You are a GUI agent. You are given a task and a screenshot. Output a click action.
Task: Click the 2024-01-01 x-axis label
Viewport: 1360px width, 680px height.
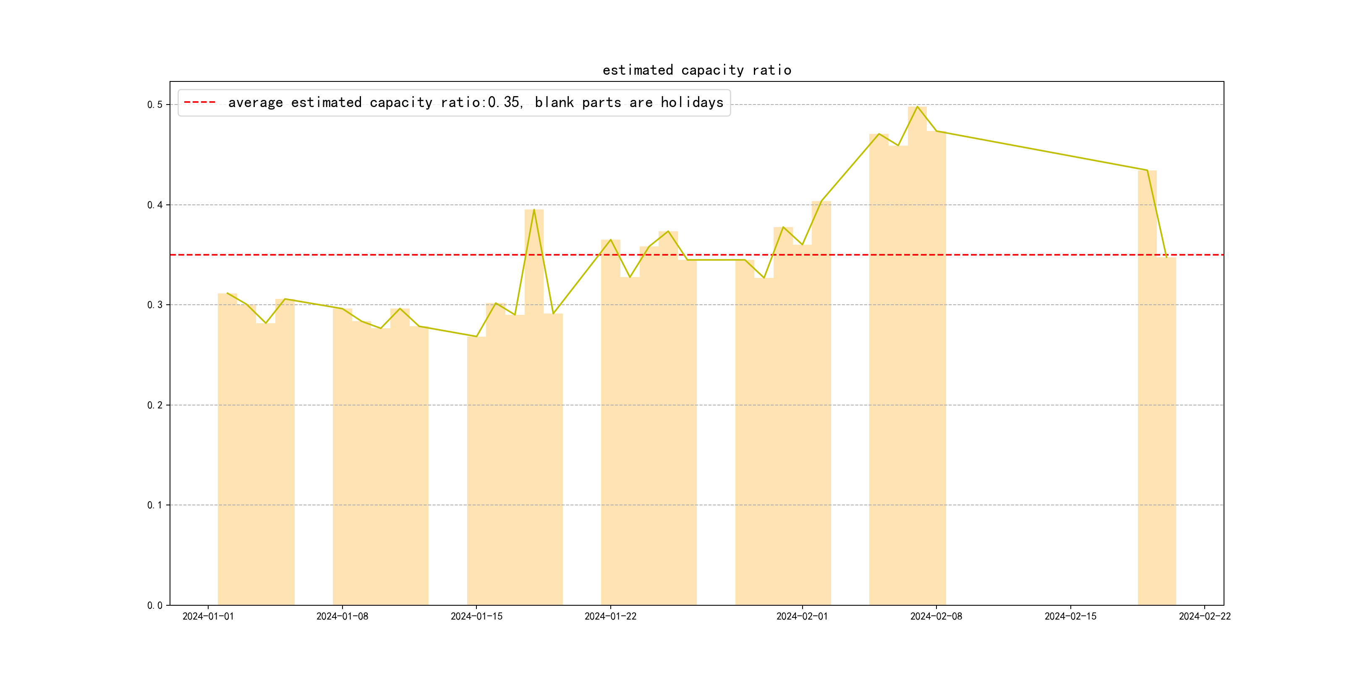[208, 616]
